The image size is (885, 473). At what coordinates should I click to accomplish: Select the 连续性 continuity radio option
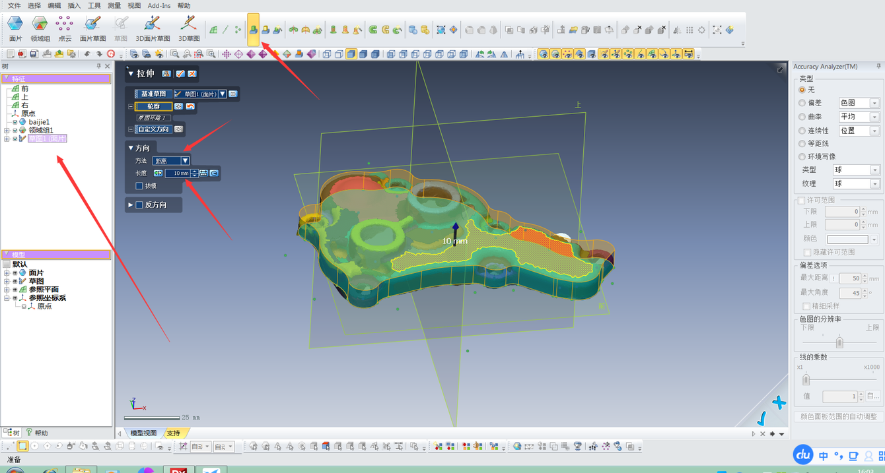click(x=802, y=131)
